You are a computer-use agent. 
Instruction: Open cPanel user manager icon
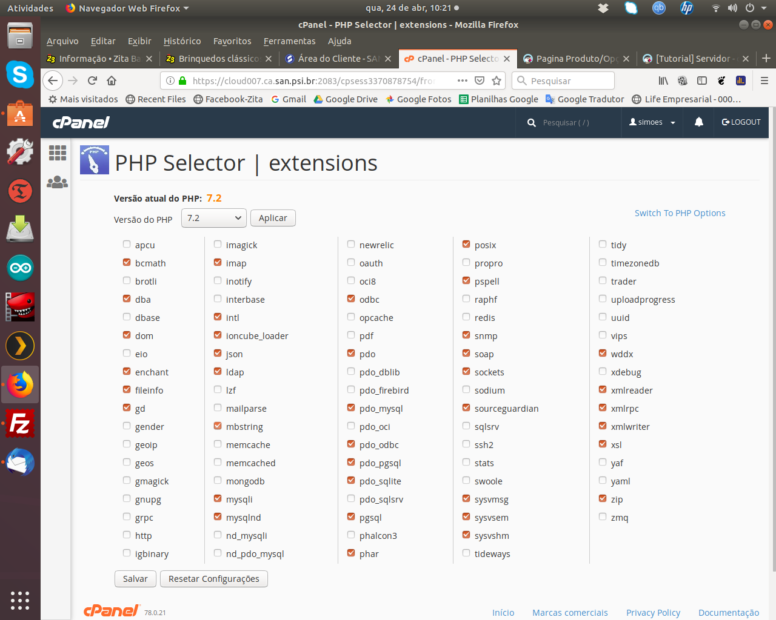(58, 182)
